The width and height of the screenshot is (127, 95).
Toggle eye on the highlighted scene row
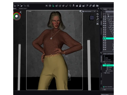coord(104,39)
